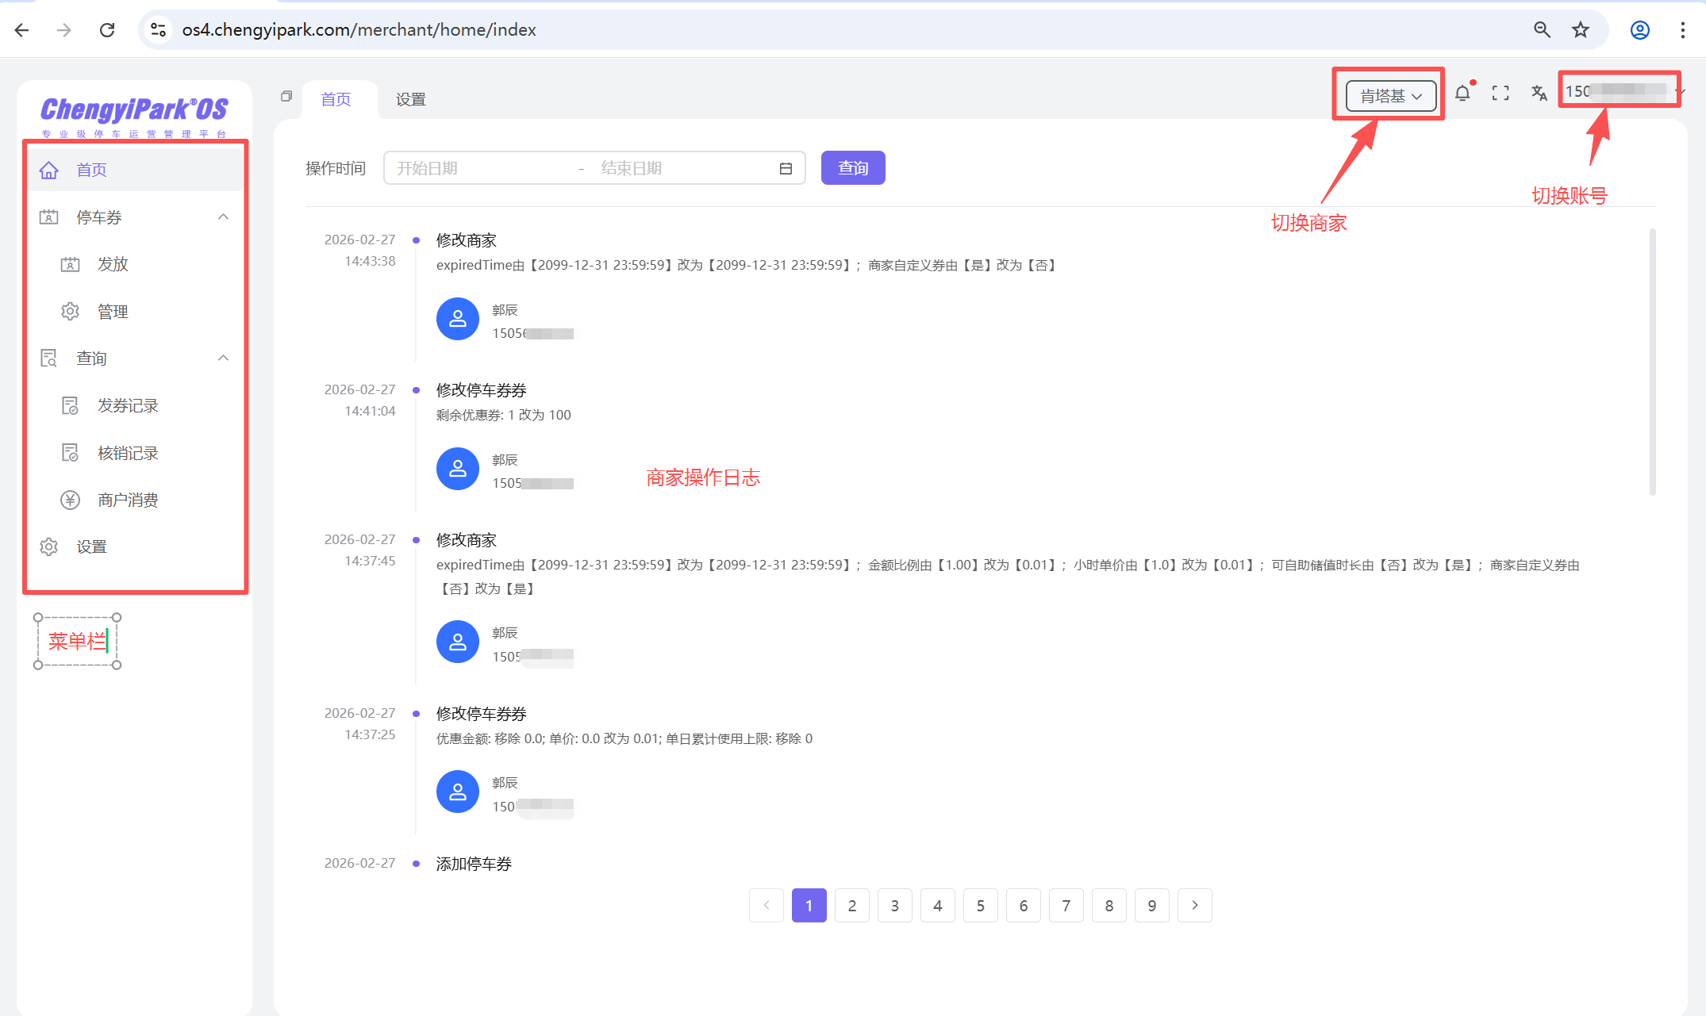1706x1016 pixels.
Task: Click the notification bell icon
Action: pyautogui.click(x=1462, y=94)
